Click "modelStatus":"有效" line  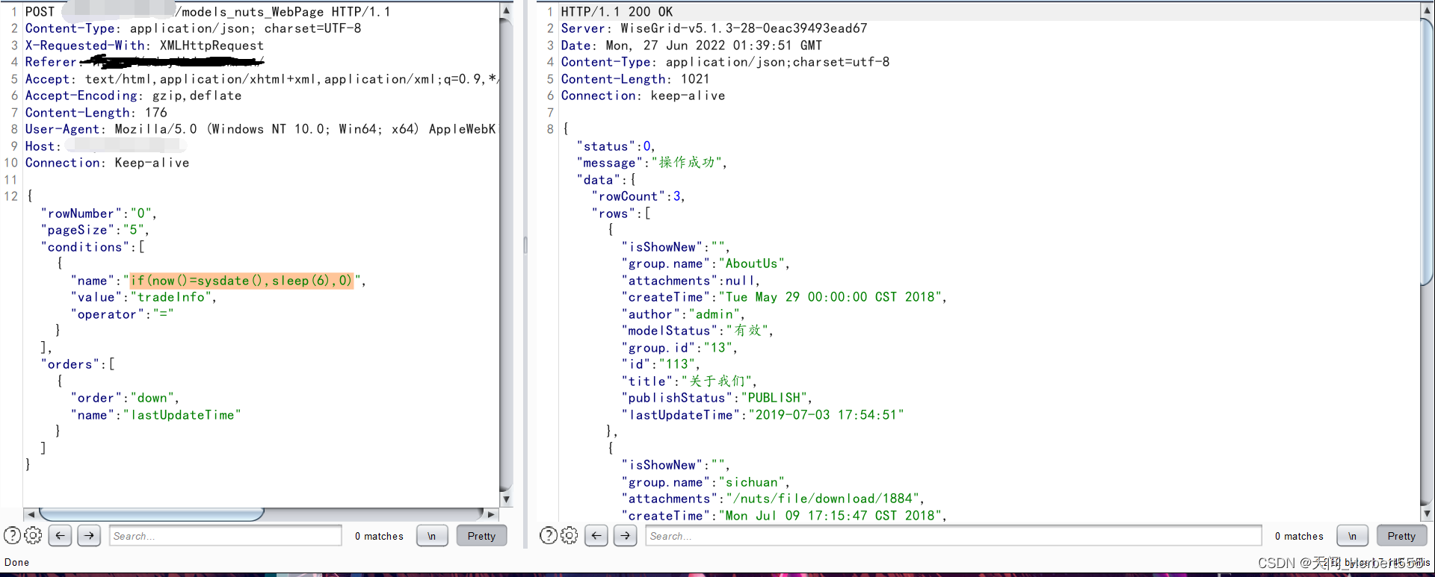pyautogui.click(x=697, y=331)
